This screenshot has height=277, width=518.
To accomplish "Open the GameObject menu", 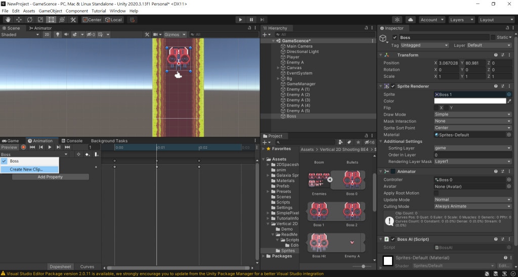I will tap(51, 11).
